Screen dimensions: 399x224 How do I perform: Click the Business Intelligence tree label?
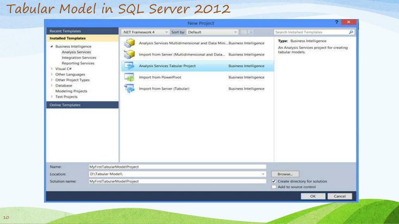73,47
